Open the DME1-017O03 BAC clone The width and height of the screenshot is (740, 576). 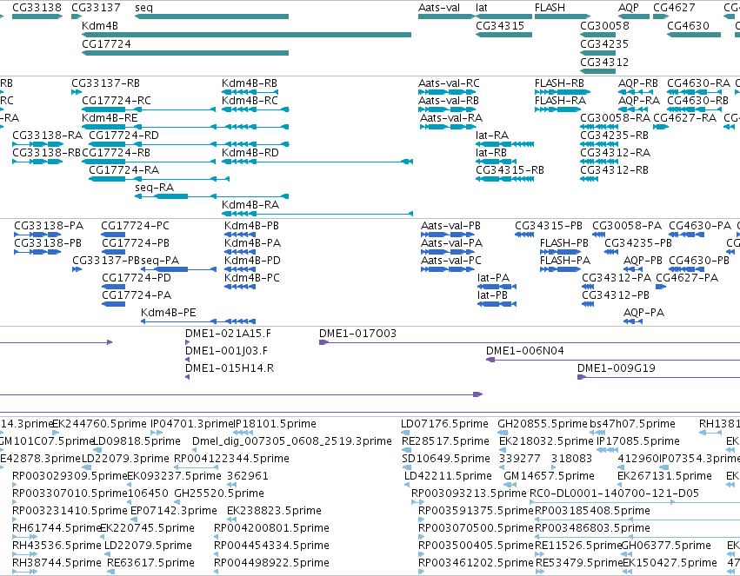click(530, 342)
